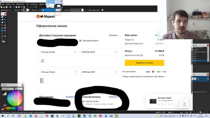210x118 pixels.
Task: Open the Ширина brush width dropdown
Action: tap(28, 10)
